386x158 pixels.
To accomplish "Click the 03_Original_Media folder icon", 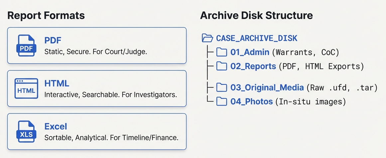I will (222, 87).
